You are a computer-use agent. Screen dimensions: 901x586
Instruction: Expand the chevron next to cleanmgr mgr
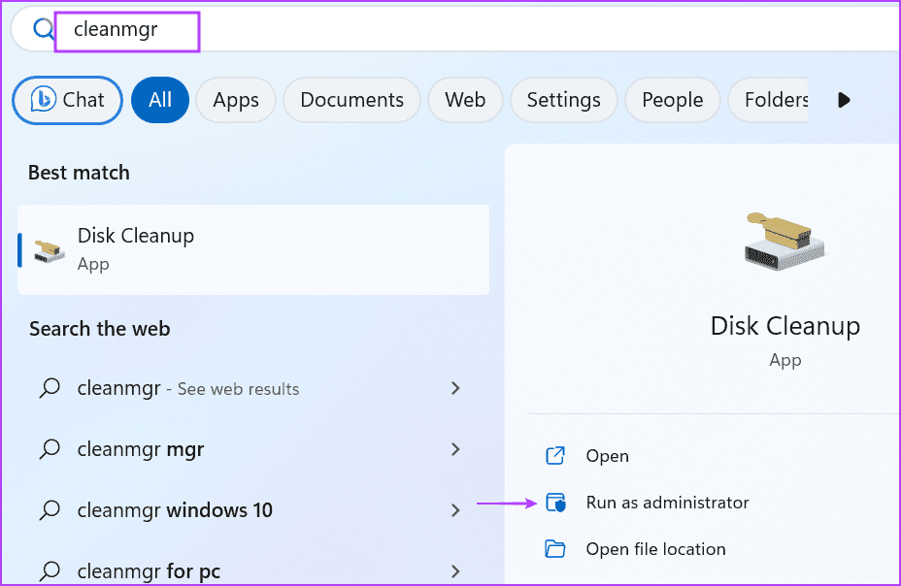click(x=455, y=449)
